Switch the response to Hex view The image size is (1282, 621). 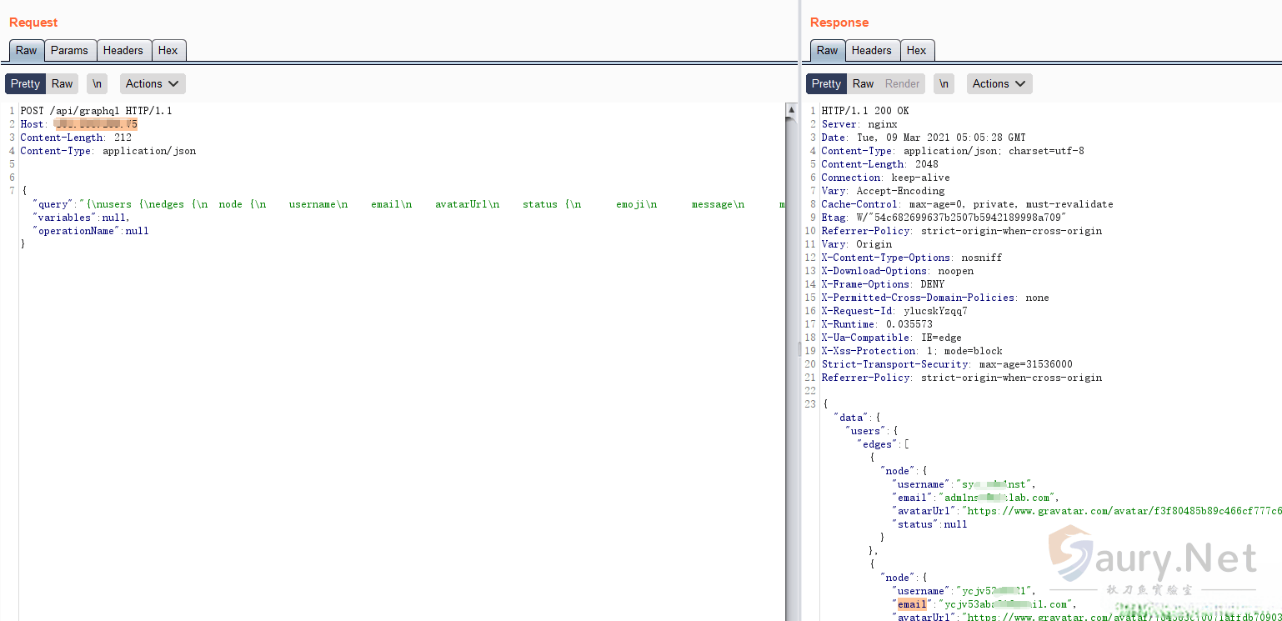917,50
